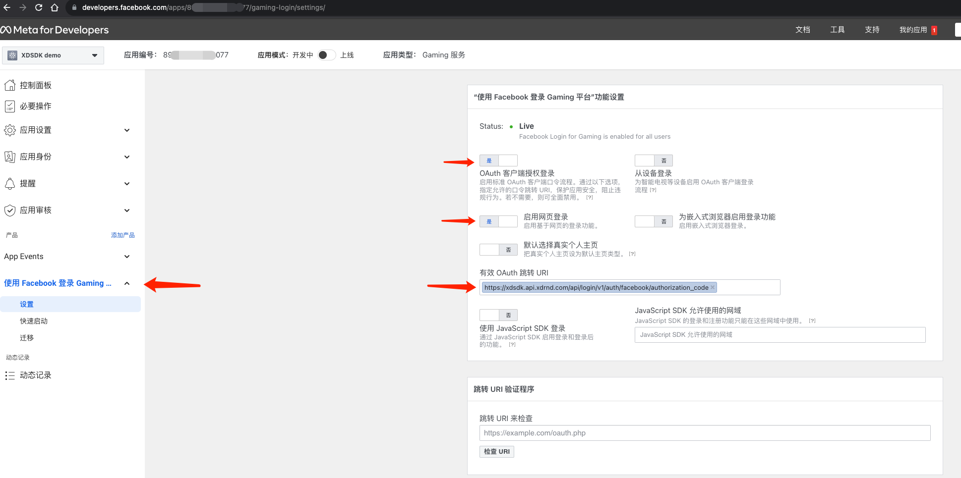This screenshot has width=961, height=478.
Task: Collapse the 使用 Facebook 登录 Gaming chevron
Action: tap(127, 283)
